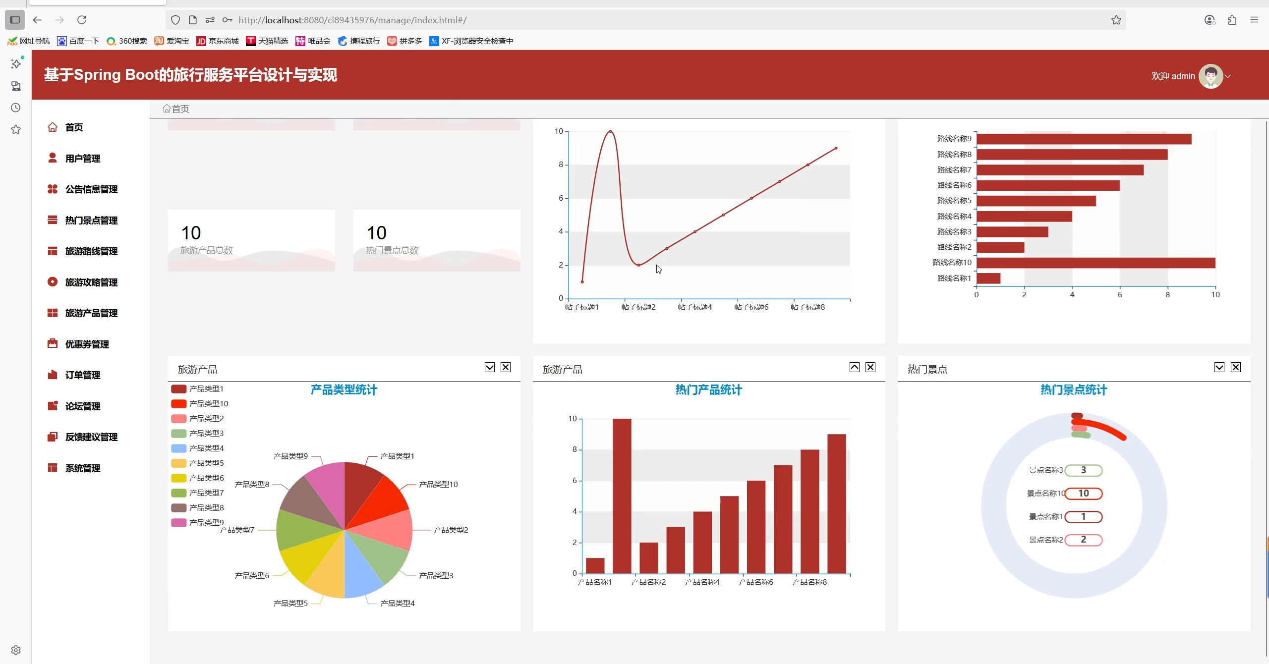Close the 热门景点 panel with X
The height and width of the screenshot is (664, 1269).
tap(1236, 367)
